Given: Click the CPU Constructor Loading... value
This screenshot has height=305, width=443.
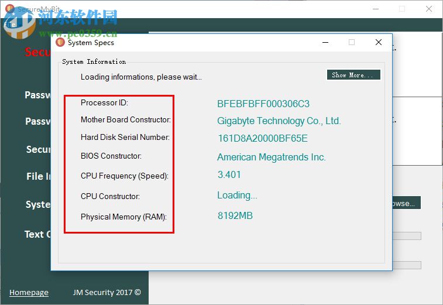Looking at the screenshot, I should tap(237, 196).
